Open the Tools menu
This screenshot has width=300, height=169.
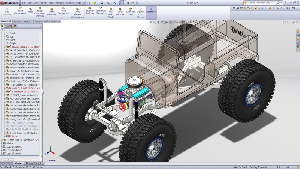(51, 3)
